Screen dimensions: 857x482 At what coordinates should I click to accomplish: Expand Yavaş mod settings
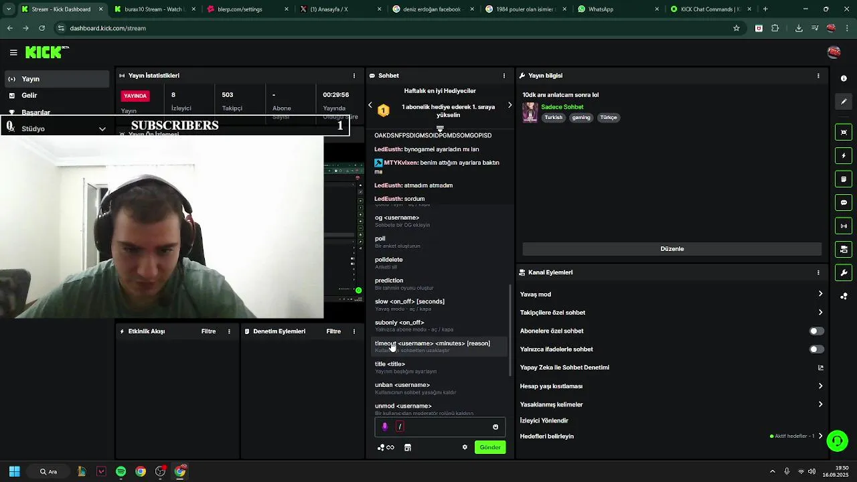[820, 294]
